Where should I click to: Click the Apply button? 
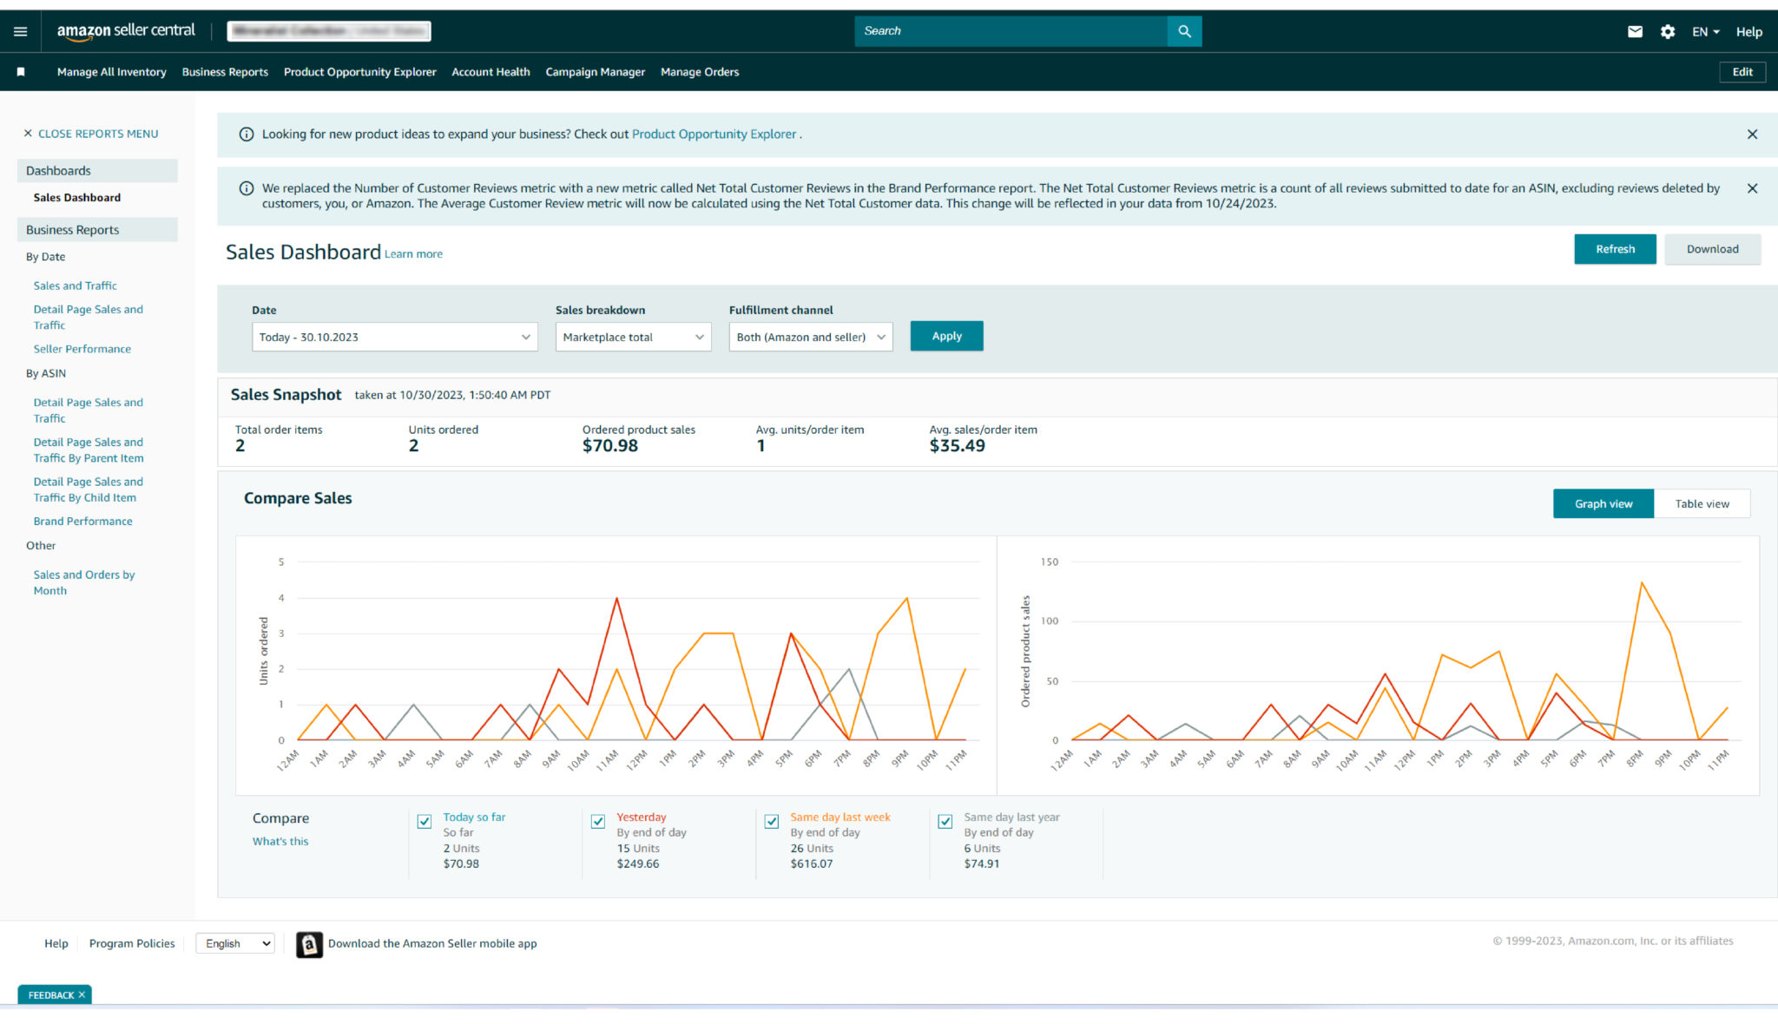946,336
